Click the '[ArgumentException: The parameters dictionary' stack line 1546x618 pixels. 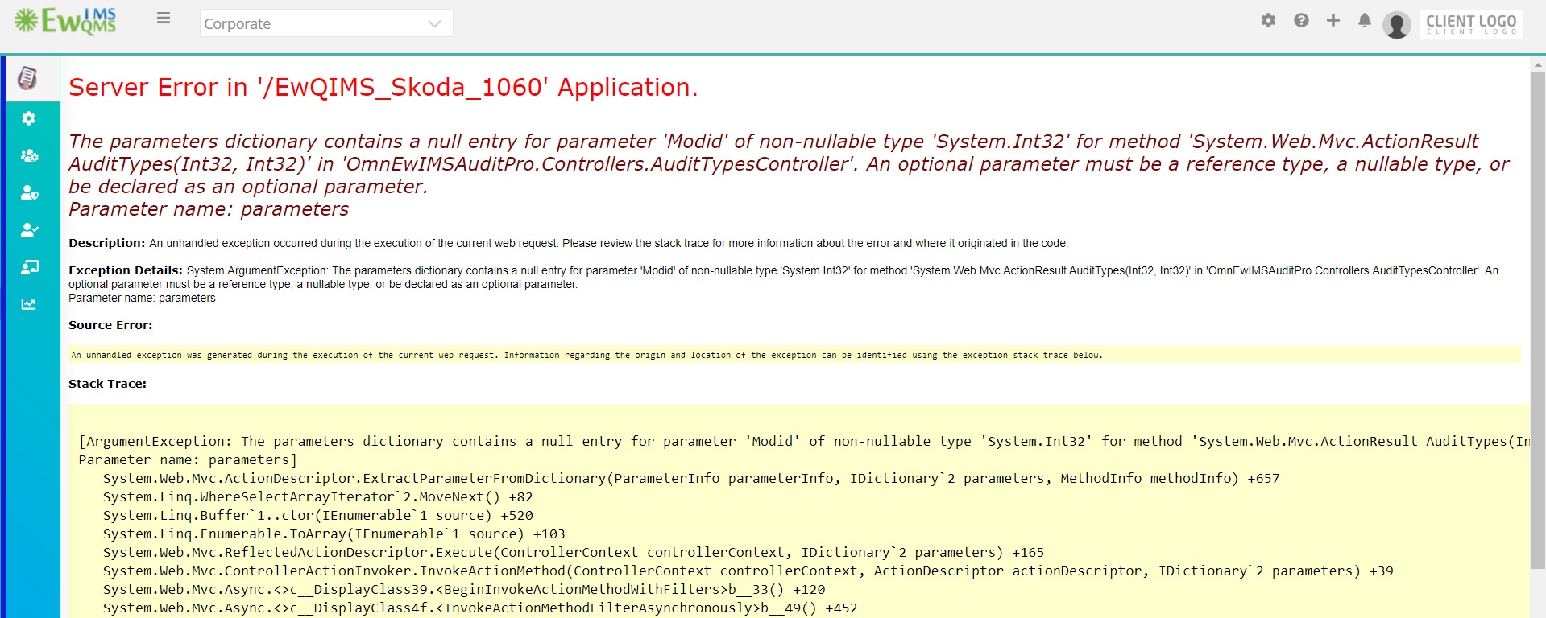tap(804, 441)
